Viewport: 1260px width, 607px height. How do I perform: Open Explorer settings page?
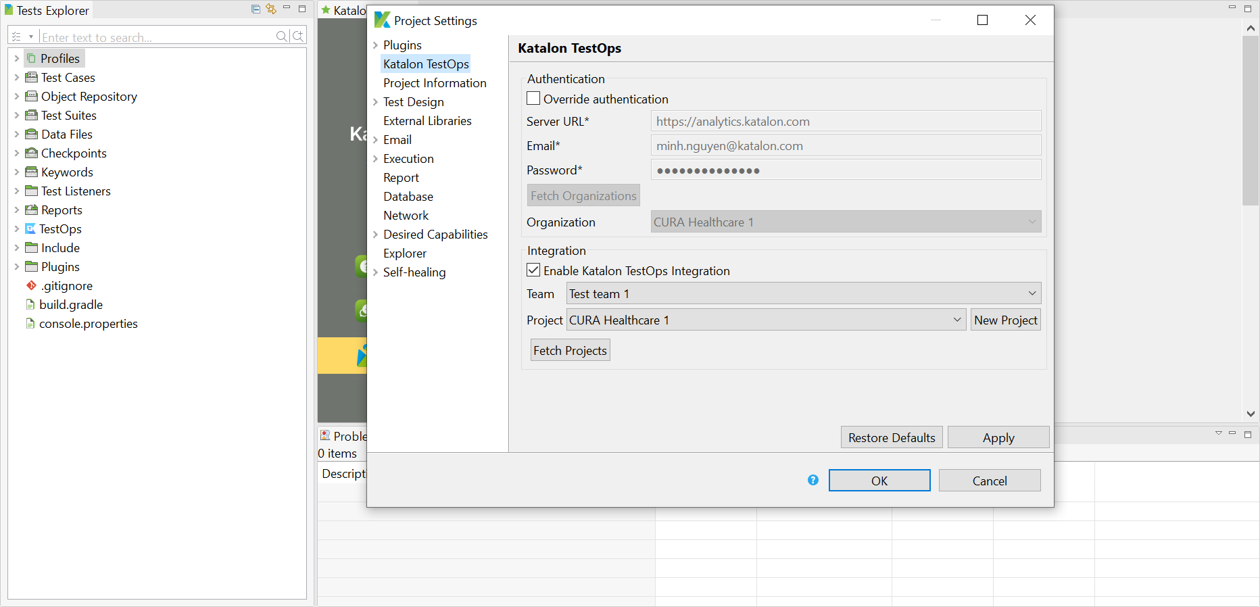coord(405,253)
